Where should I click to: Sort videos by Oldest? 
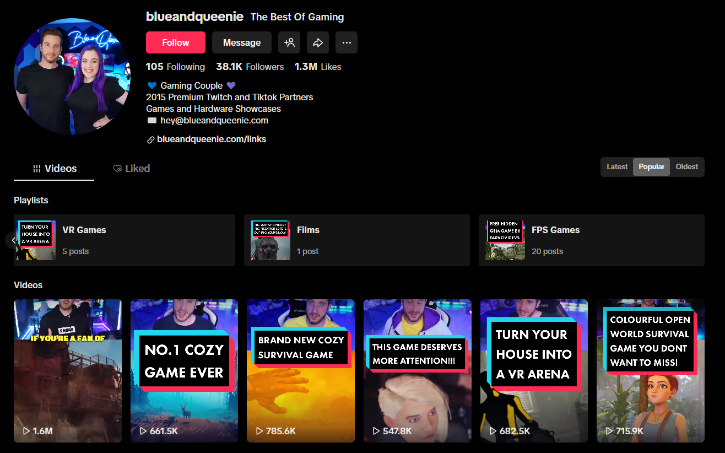[686, 167]
